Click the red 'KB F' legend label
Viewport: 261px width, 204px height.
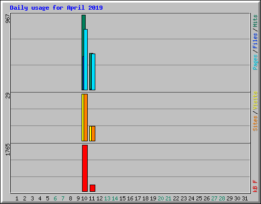pyautogui.click(x=255, y=186)
